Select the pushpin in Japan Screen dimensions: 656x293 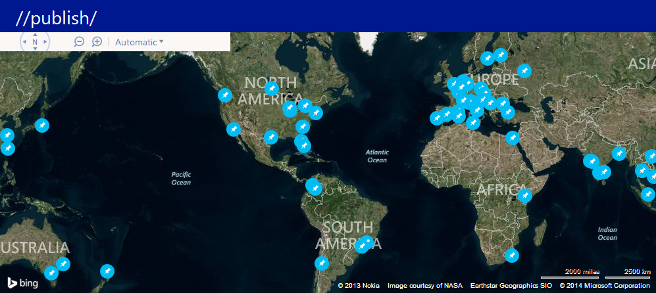coord(41,125)
